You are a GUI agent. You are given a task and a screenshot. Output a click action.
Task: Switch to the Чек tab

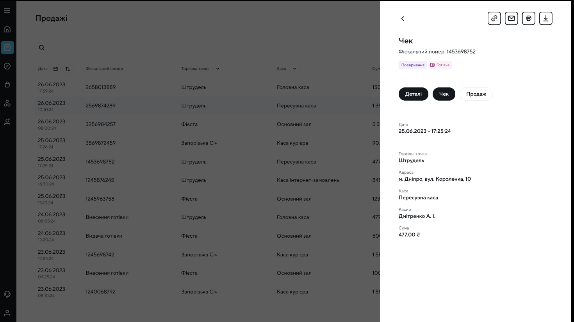(x=444, y=94)
